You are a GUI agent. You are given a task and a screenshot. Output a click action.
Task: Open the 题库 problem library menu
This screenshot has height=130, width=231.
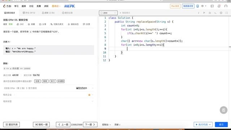[x=24, y=6]
